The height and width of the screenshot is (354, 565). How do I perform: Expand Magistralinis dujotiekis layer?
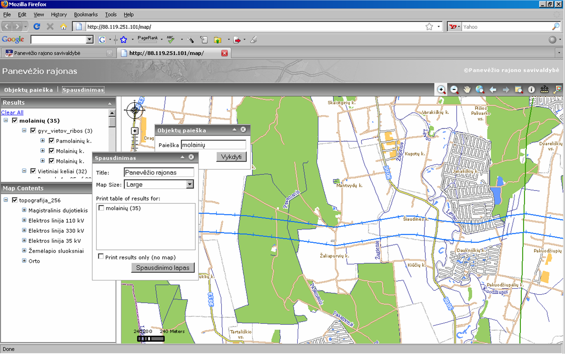(24, 210)
